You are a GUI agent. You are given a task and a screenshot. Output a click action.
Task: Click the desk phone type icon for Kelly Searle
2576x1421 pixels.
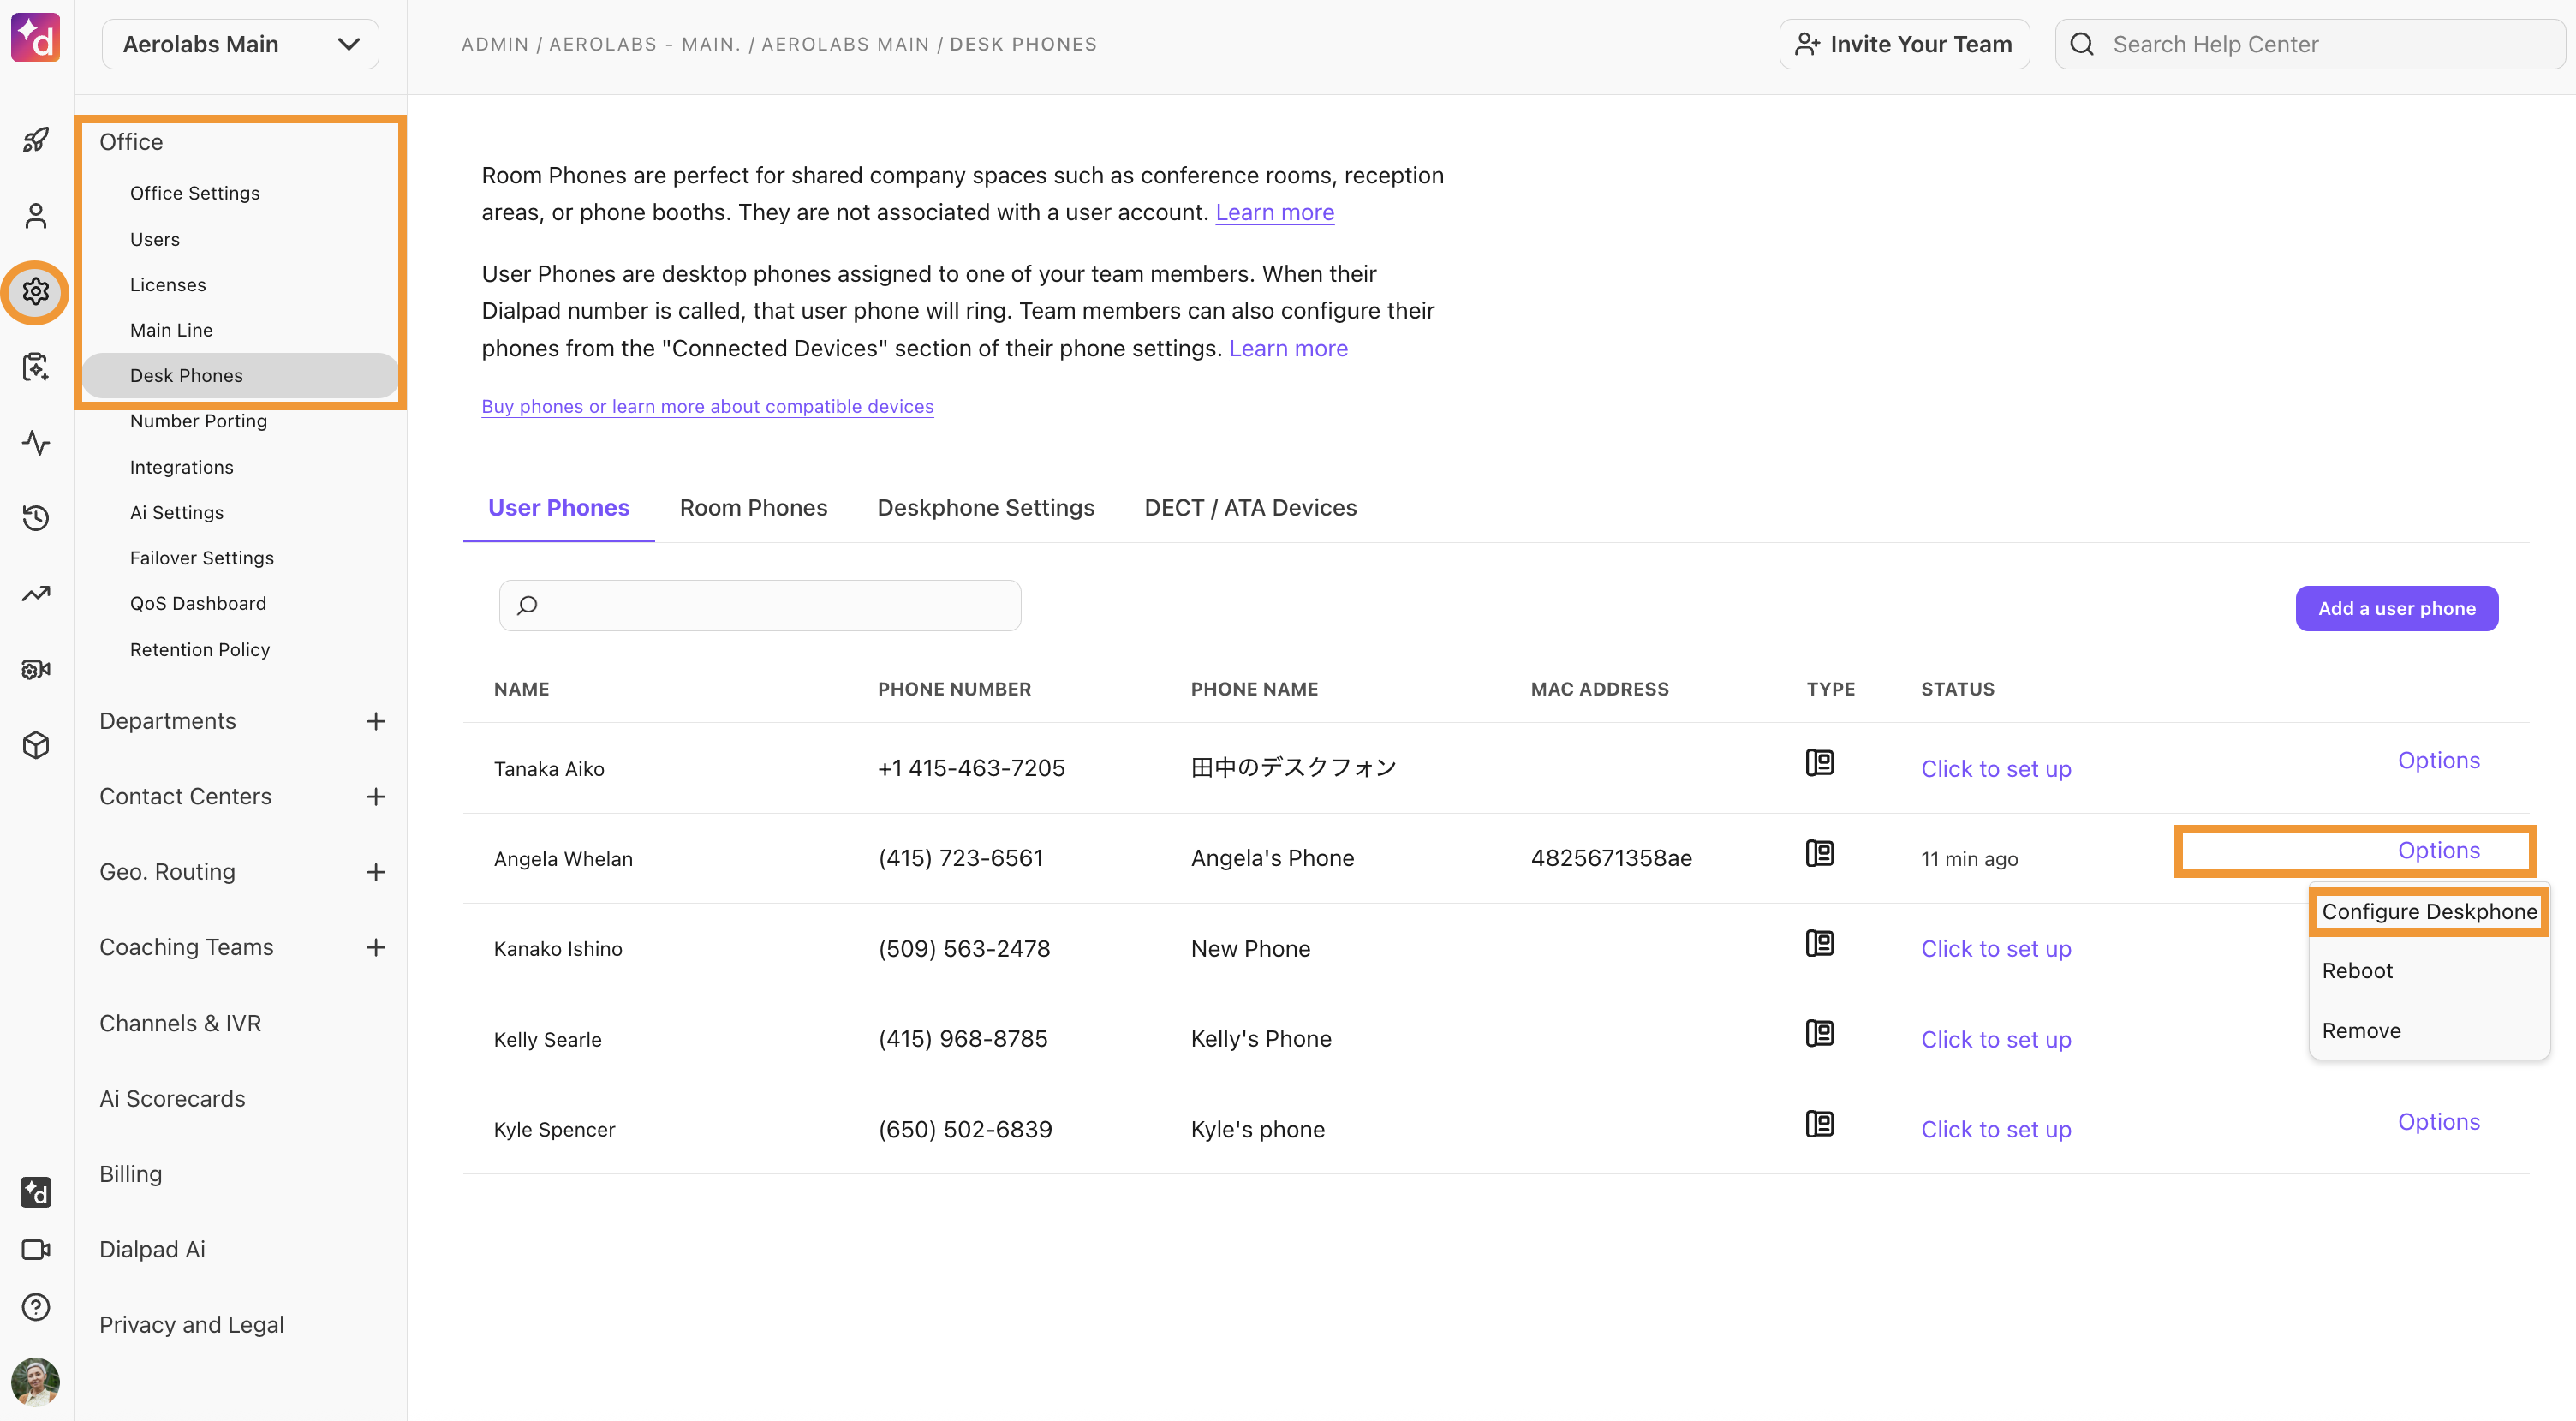[x=1820, y=1033]
